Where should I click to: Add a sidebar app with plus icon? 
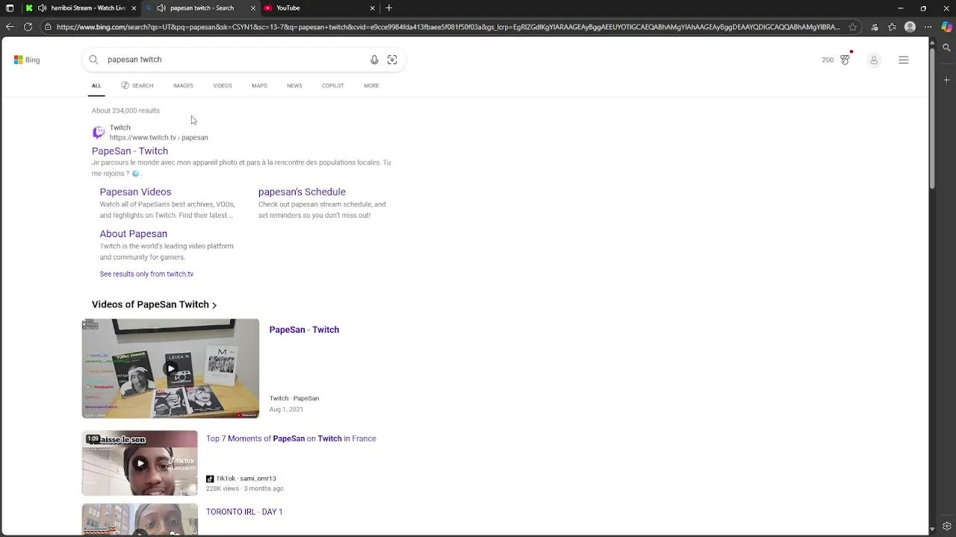(946, 79)
